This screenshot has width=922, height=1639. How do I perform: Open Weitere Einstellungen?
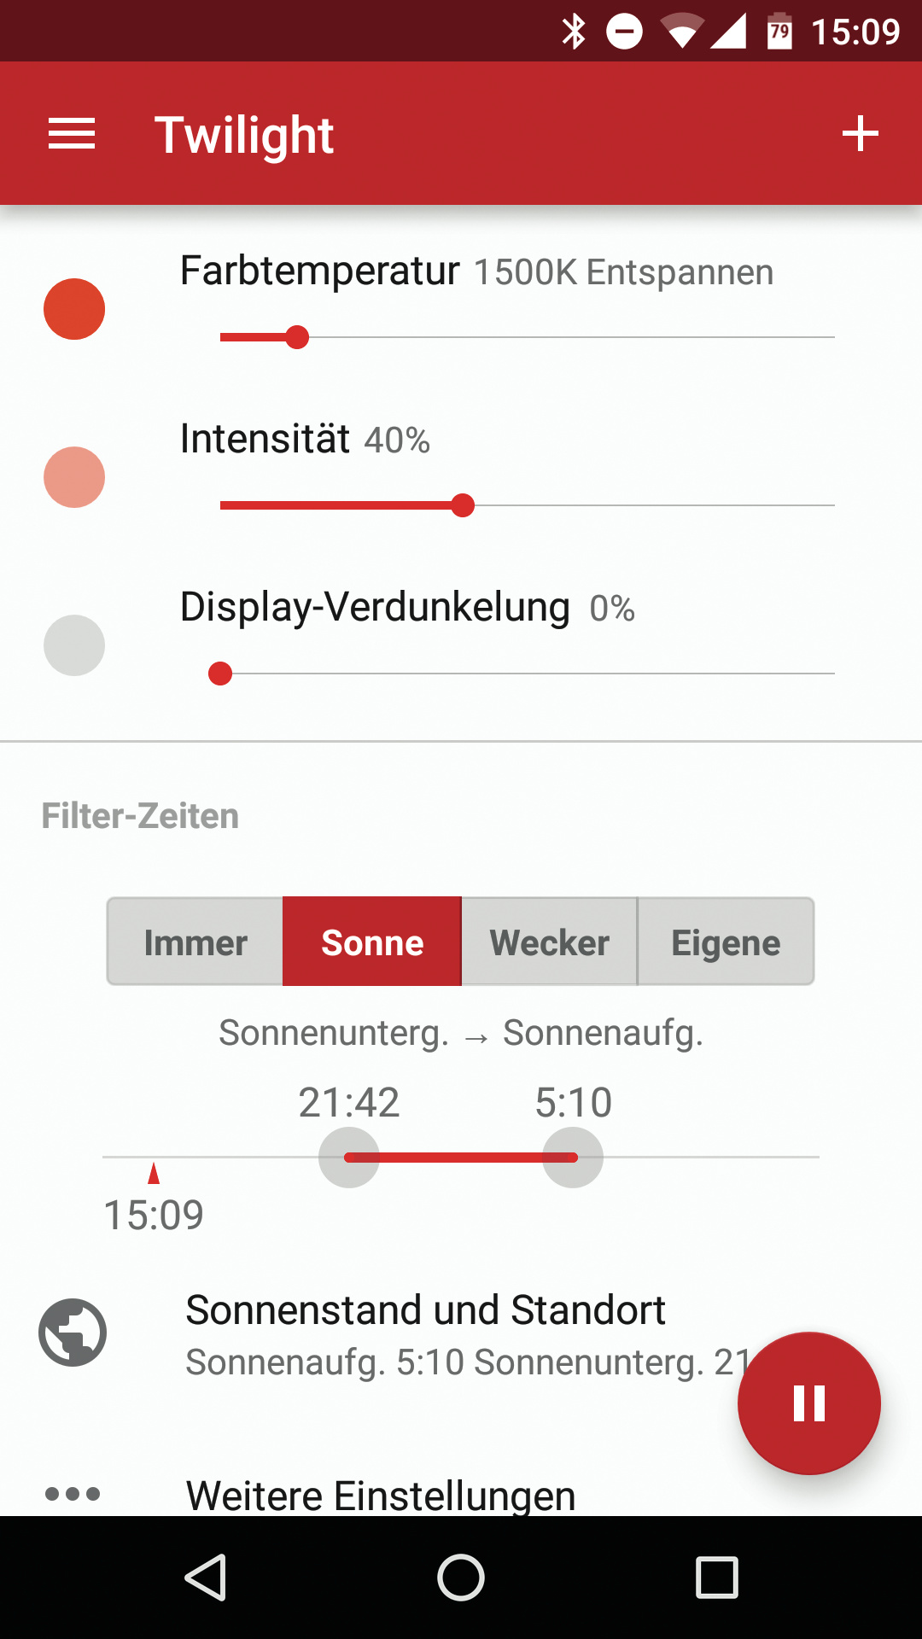381,1496
